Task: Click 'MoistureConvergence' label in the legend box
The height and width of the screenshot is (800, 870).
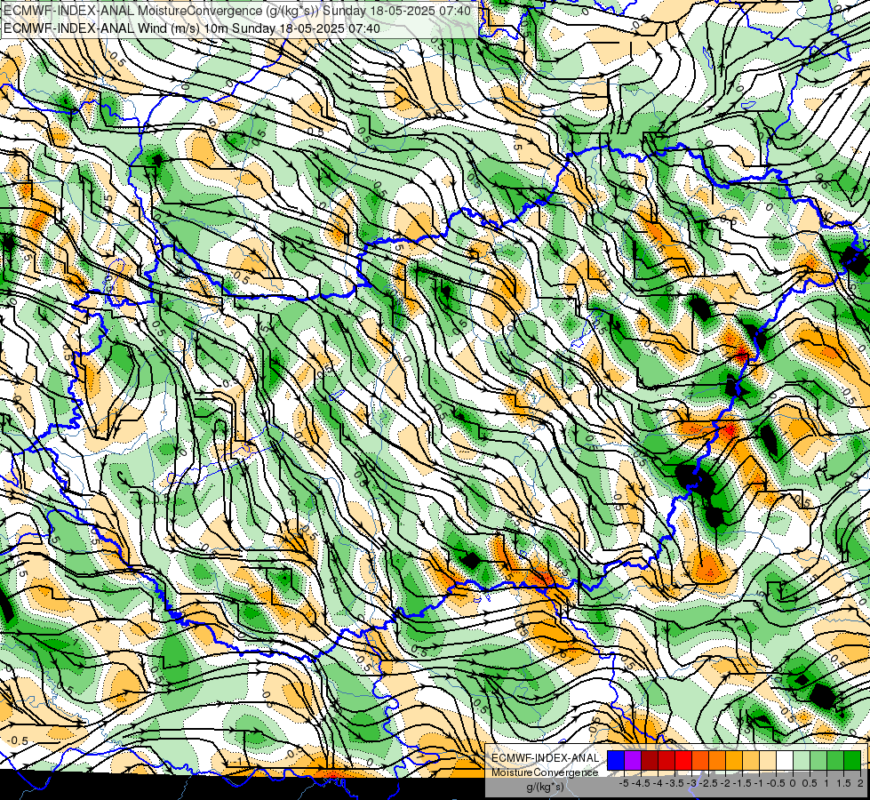Action: [545, 772]
